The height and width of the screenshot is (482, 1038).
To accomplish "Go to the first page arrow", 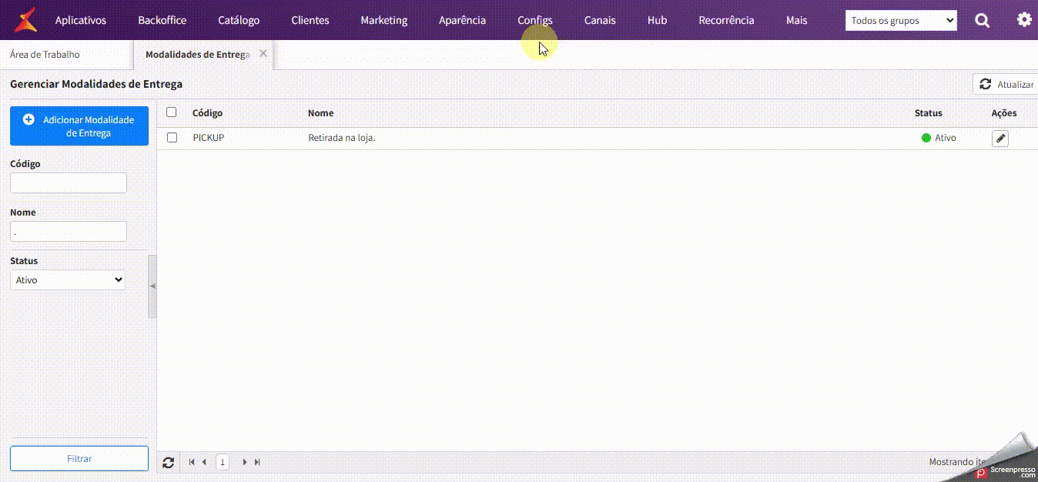I will tap(192, 462).
